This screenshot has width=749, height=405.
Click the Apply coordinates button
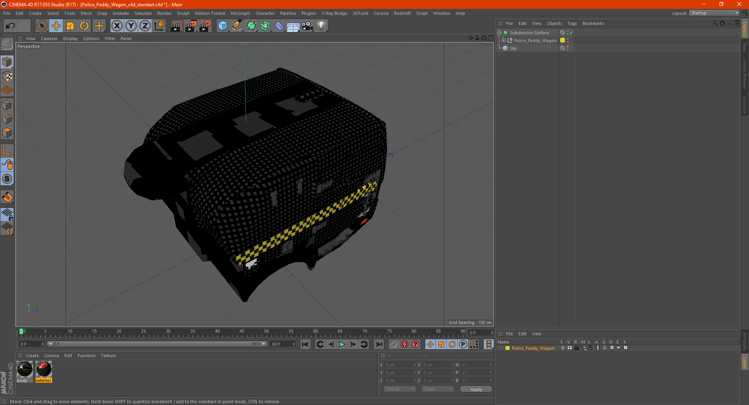[x=476, y=389]
